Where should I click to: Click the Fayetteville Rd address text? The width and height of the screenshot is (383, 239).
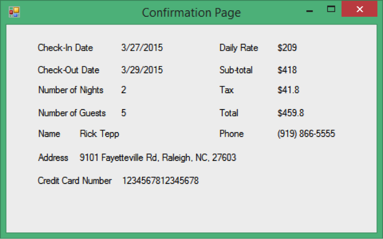point(158,158)
